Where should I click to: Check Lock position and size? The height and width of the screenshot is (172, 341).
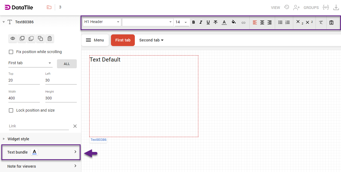click(x=11, y=110)
